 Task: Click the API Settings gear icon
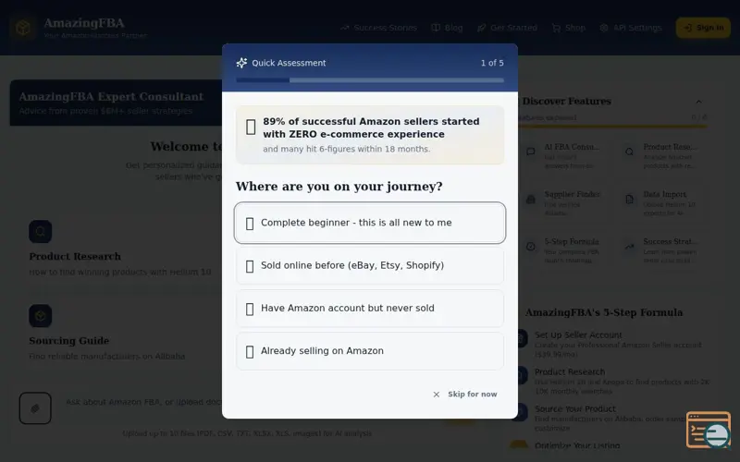pyautogui.click(x=604, y=28)
